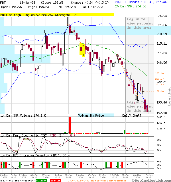The image size is (171, 182).
Task: Click the FBT ticker symbol
Action: pos(3,2)
